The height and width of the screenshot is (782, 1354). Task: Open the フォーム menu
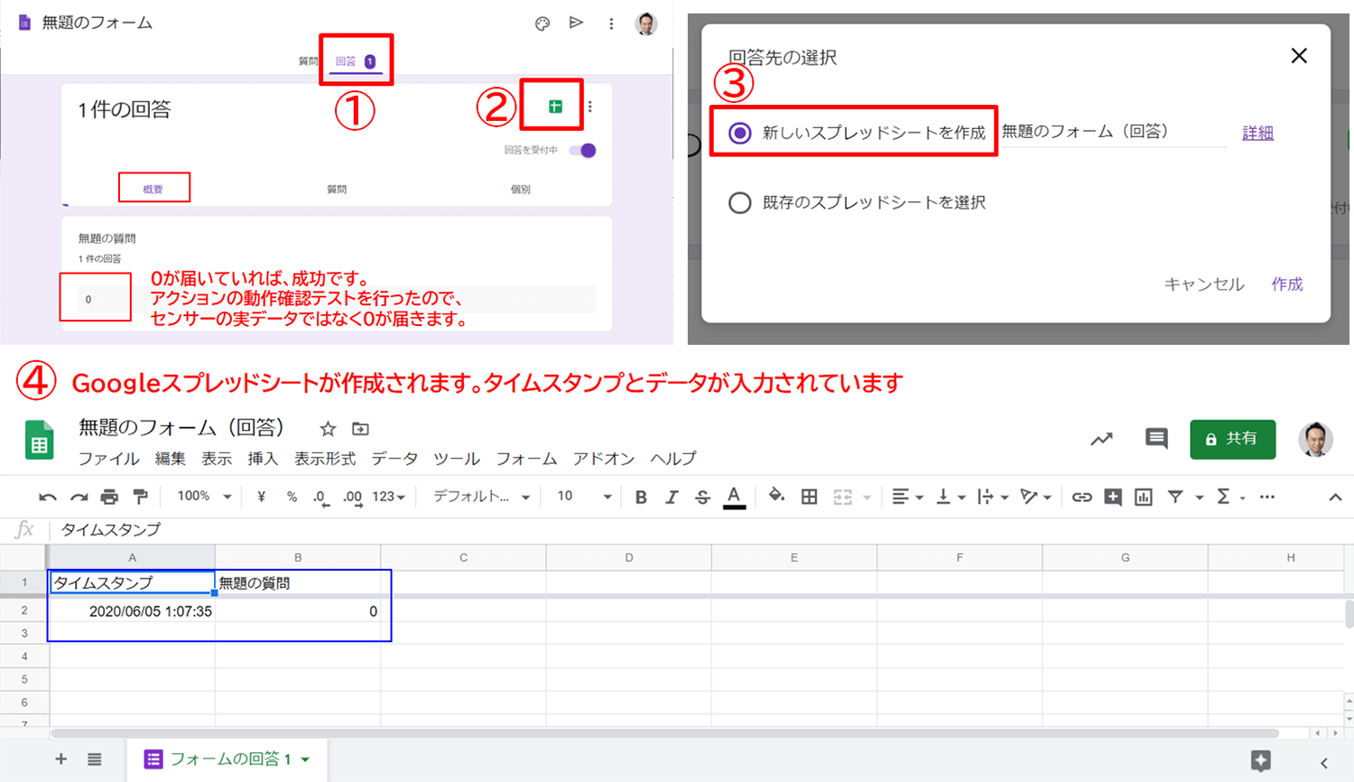[526, 459]
